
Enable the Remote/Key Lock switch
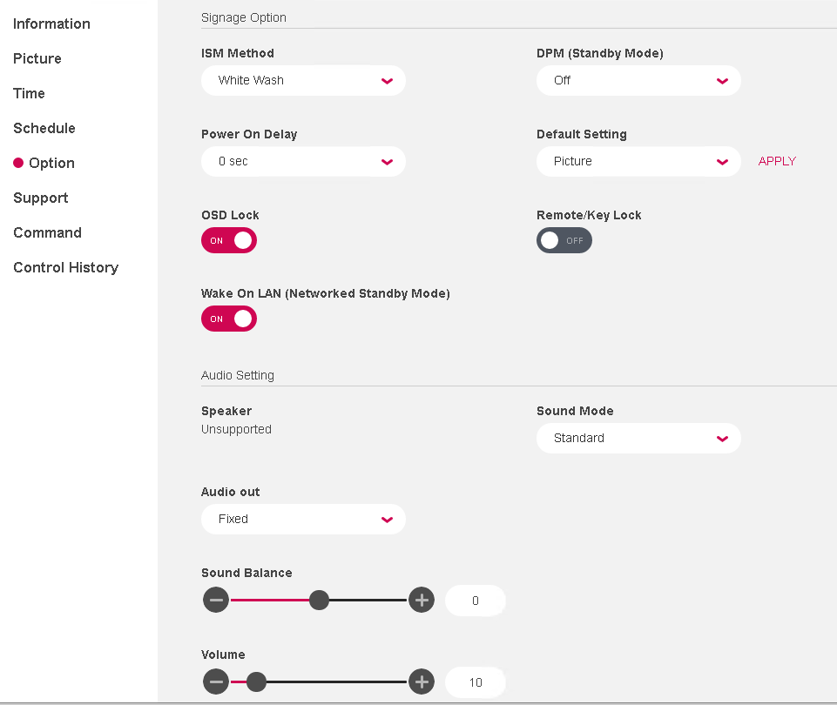tap(564, 240)
